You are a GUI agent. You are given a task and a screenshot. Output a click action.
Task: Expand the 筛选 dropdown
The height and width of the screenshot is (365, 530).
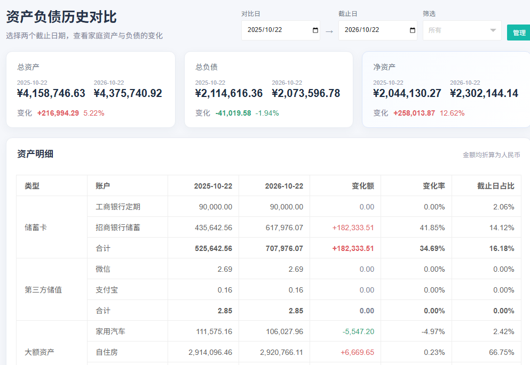pyautogui.click(x=462, y=30)
